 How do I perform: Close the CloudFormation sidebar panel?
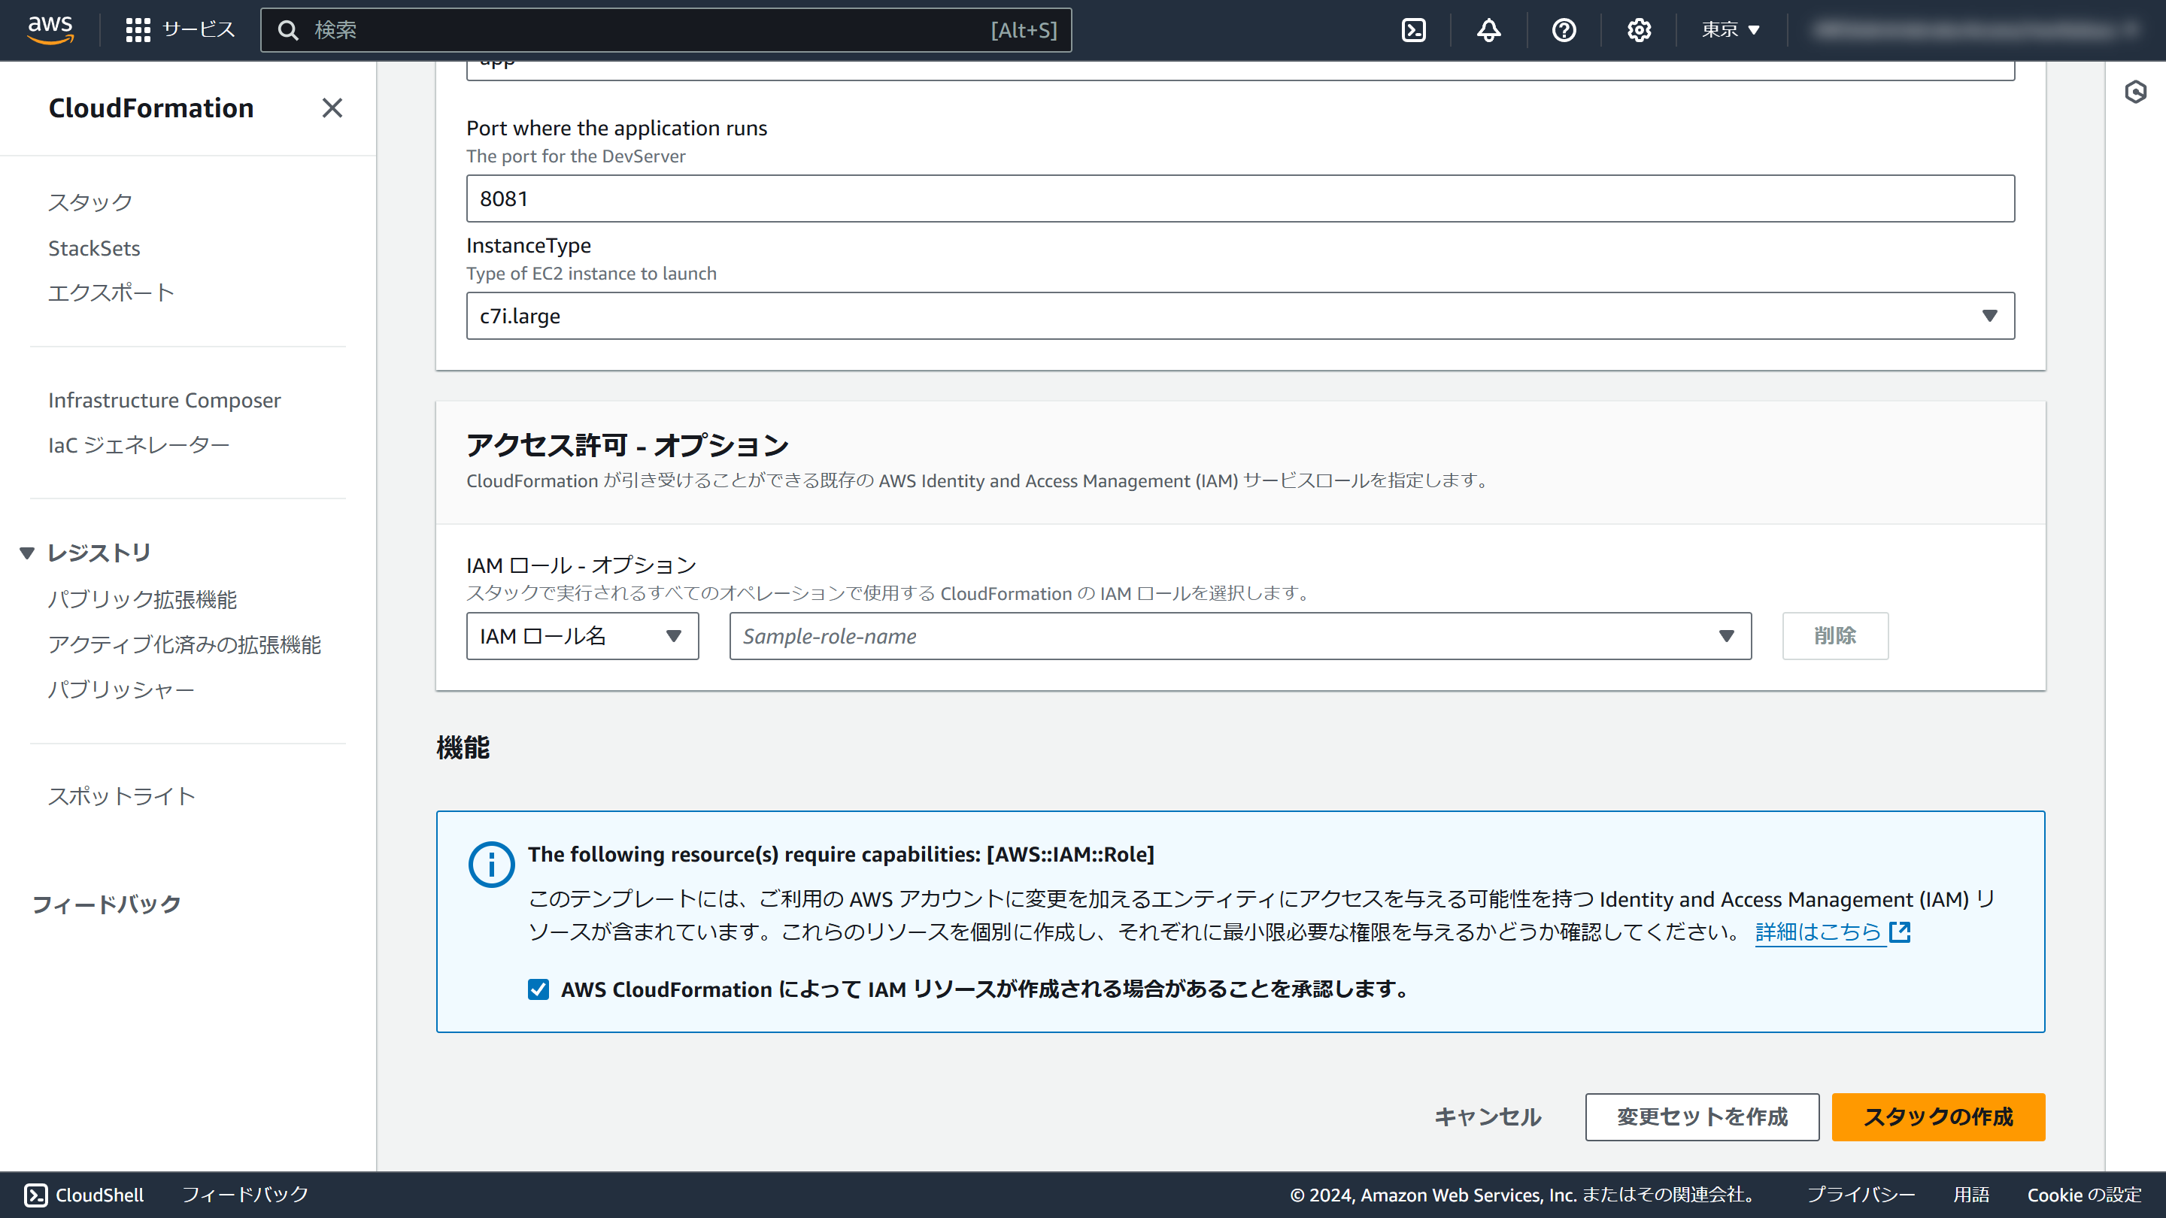click(332, 108)
